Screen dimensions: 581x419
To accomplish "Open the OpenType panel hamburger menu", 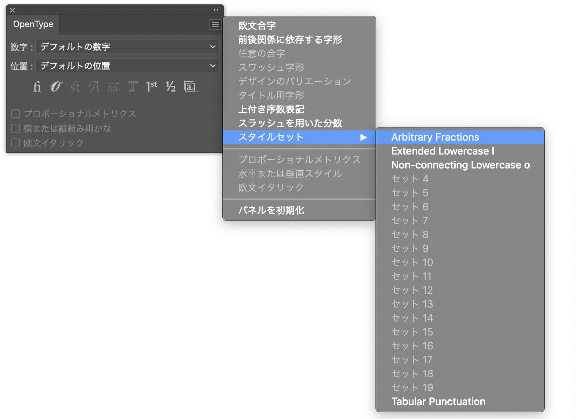I will (x=215, y=25).
